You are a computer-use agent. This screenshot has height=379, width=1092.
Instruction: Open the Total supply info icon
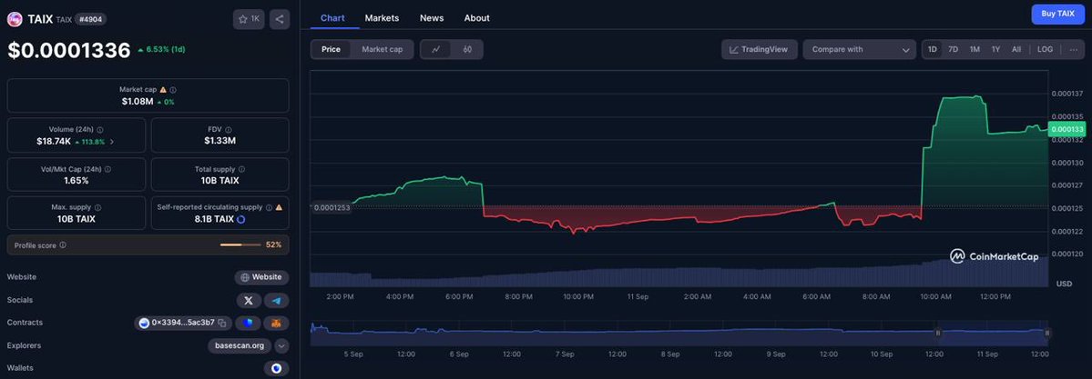pos(241,169)
